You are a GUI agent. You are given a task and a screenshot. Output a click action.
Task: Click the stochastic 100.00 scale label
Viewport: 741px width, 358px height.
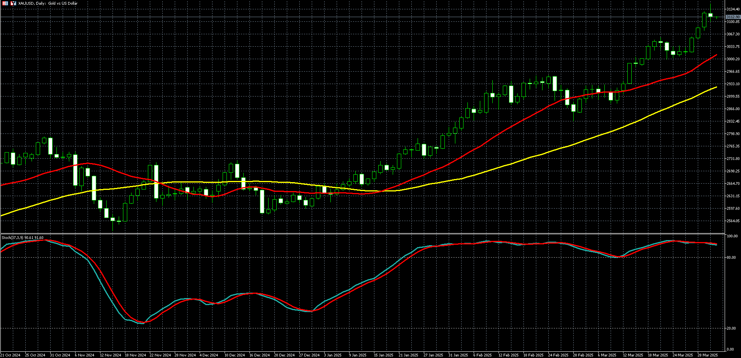tap(732, 236)
